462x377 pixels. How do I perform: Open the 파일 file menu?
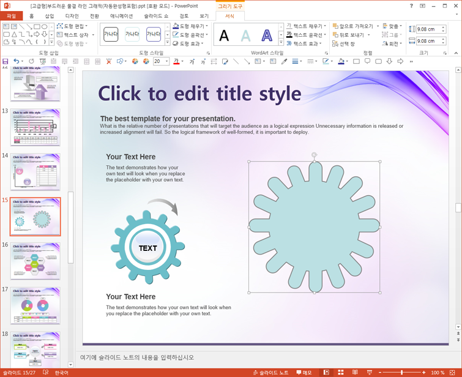(x=12, y=16)
